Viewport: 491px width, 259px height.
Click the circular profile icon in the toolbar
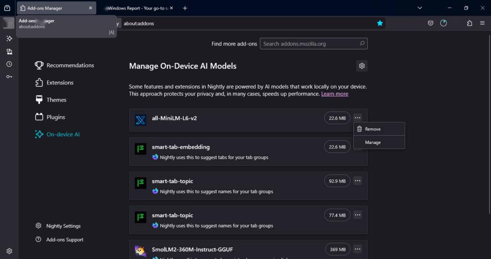tap(444, 23)
